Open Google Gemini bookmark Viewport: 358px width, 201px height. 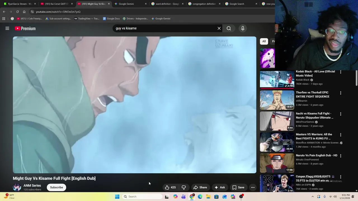(x=161, y=19)
